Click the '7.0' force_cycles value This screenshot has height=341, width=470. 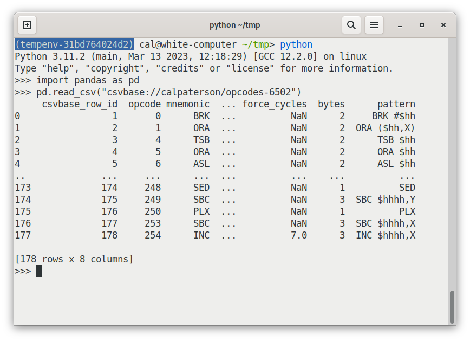pyautogui.click(x=299, y=235)
